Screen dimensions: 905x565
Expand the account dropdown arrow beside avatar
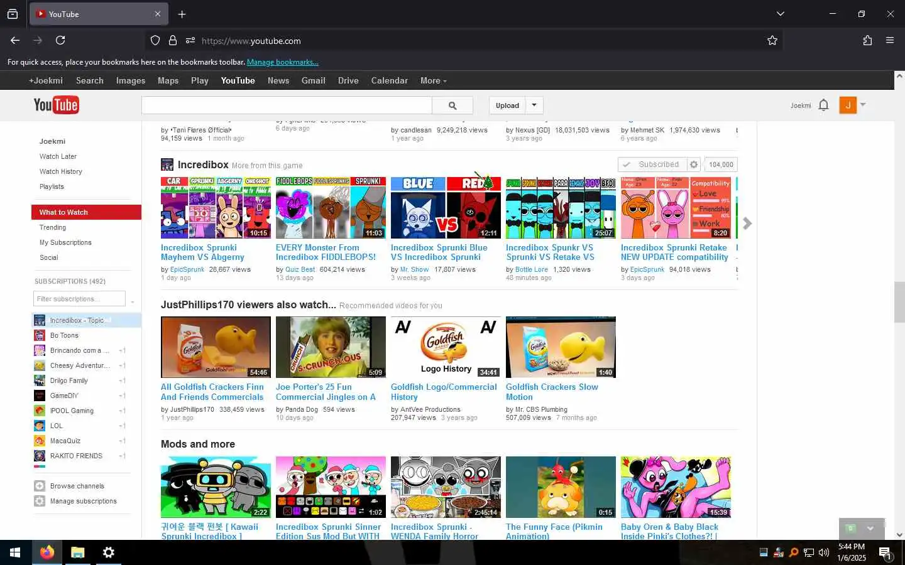tap(863, 105)
